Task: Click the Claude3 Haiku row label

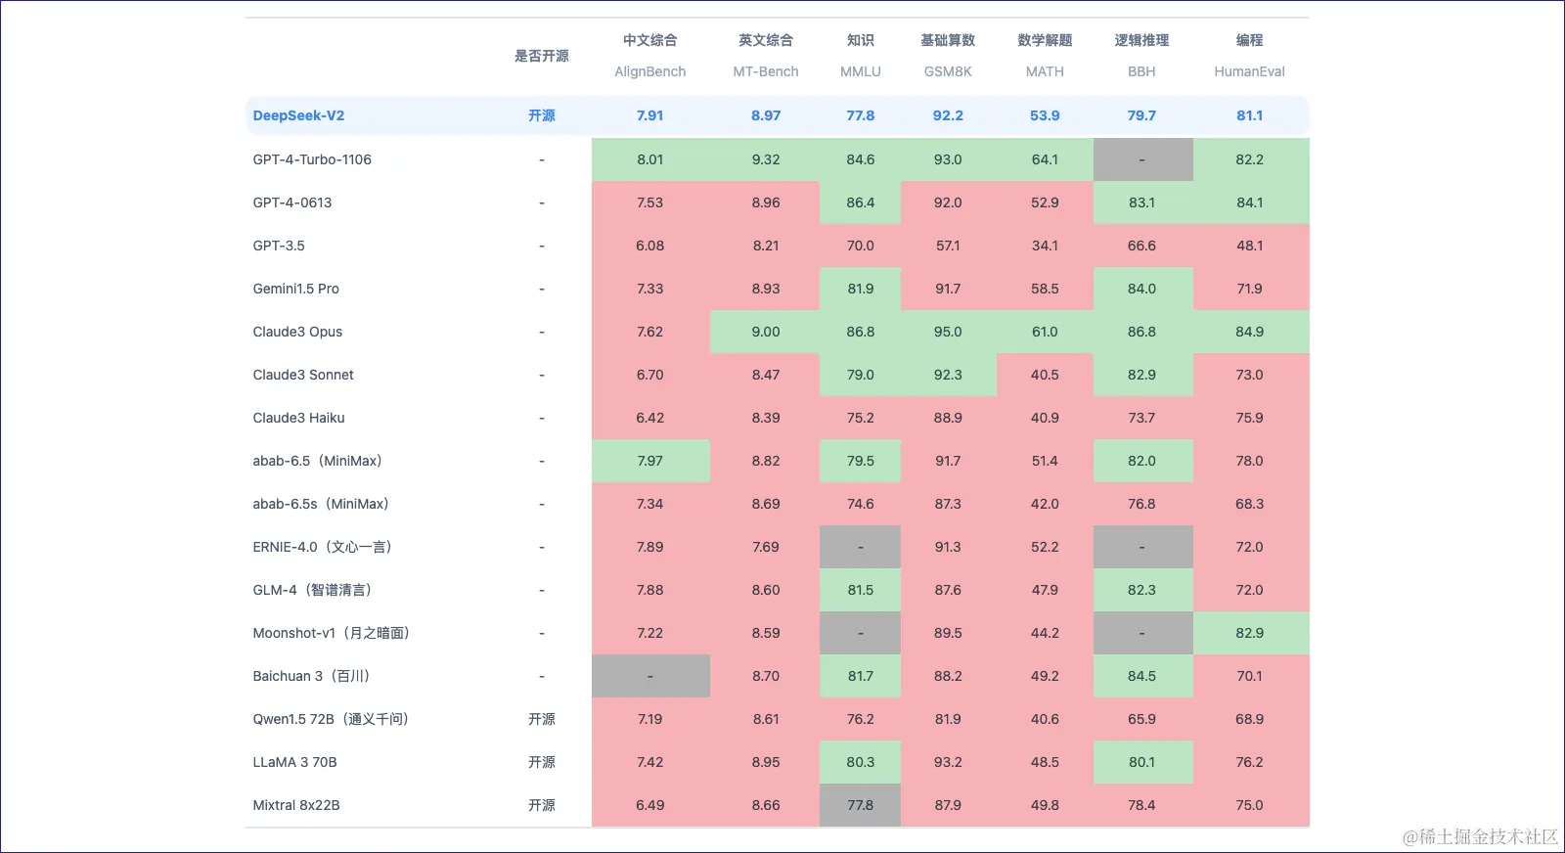Action: 298,418
